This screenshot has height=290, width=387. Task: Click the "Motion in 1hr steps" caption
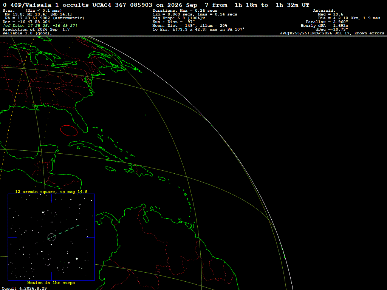51,282
